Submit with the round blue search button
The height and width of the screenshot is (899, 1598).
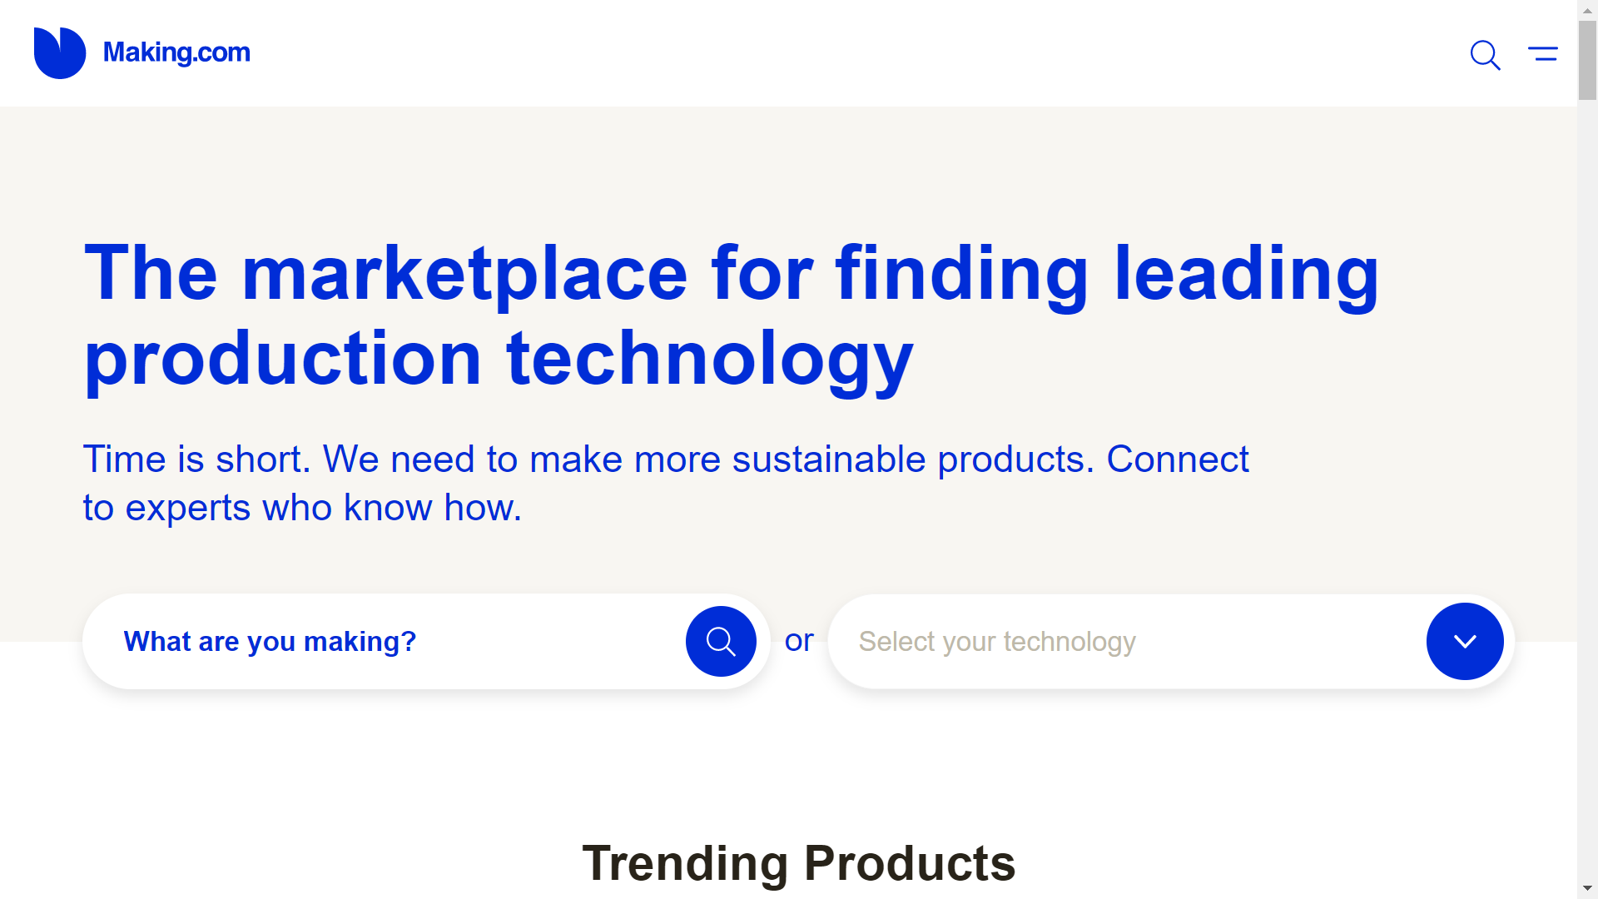coord(721,641)
